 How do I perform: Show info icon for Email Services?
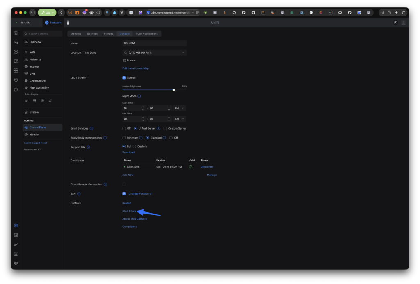pyautogui.click(x=91, y=129)
